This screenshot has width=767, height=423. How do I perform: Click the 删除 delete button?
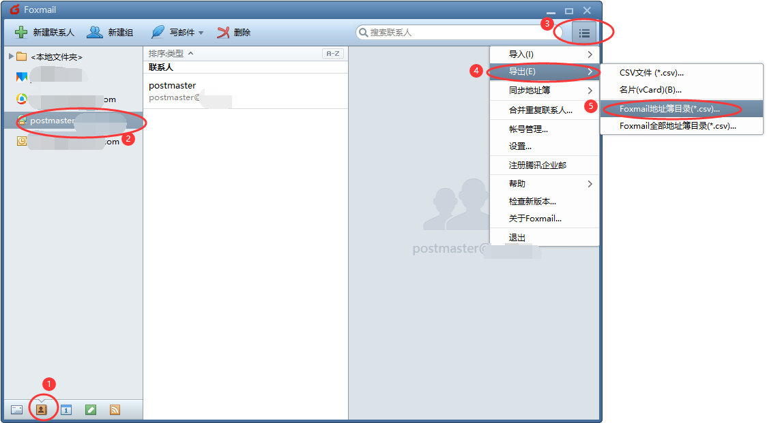[x=234, y=32]
